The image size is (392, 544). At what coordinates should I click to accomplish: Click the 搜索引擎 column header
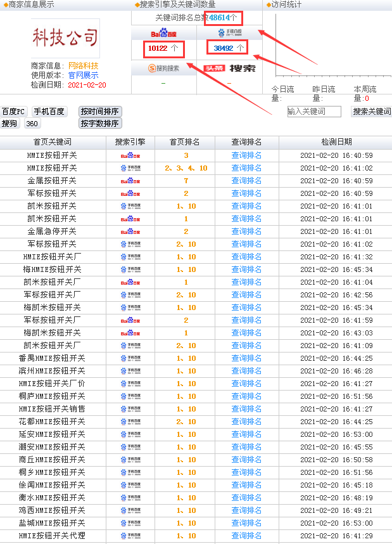tap(130, 142)
